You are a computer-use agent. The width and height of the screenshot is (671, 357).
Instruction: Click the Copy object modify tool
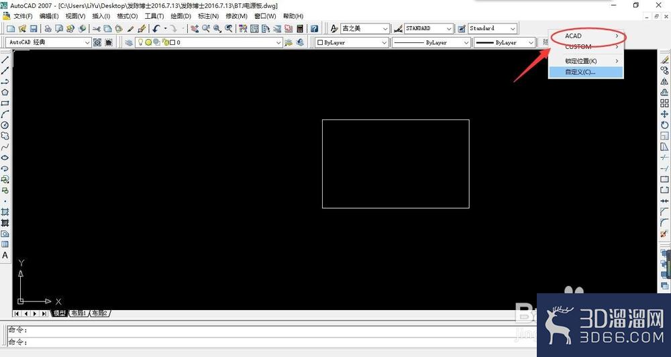pos(664,70)
